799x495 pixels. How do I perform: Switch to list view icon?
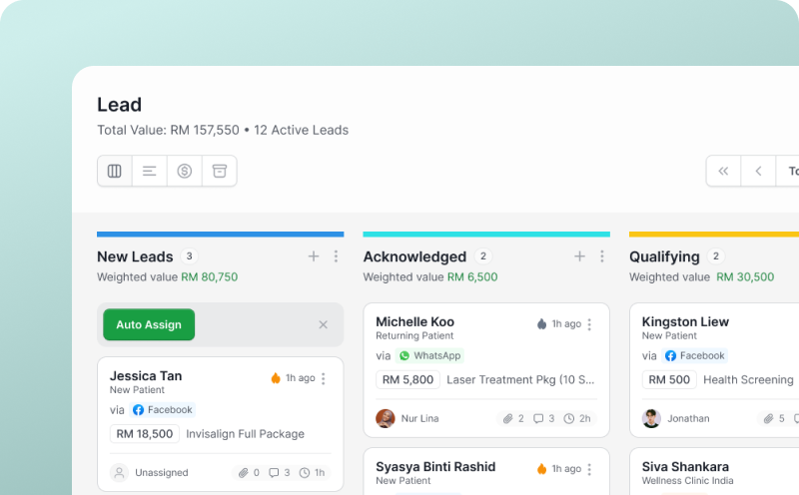click(x=149, y=171)
